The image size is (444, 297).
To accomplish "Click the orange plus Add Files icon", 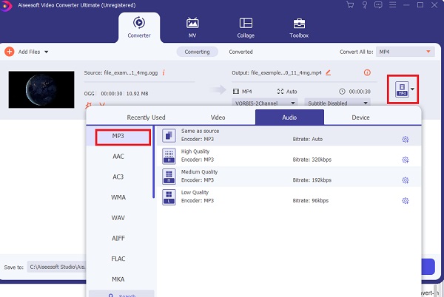I will click(x=10, y=52).
